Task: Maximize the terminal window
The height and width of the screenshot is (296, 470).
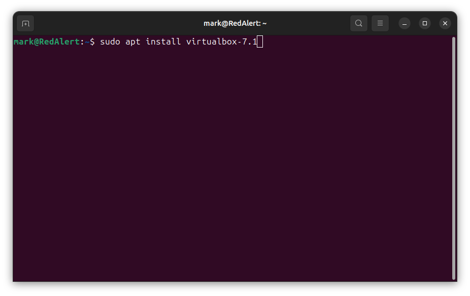Action: point(425,23)
